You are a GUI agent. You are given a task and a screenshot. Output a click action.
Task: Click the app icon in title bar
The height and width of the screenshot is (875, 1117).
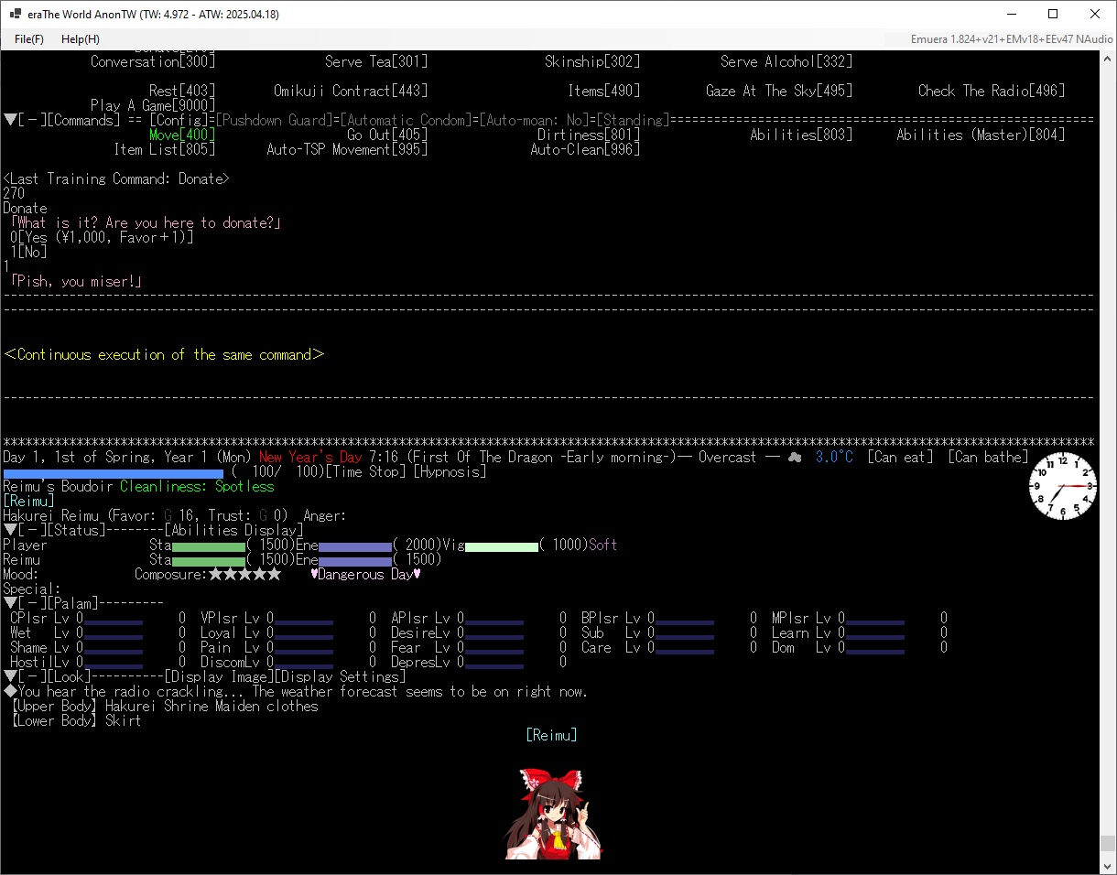coord(15,15)
